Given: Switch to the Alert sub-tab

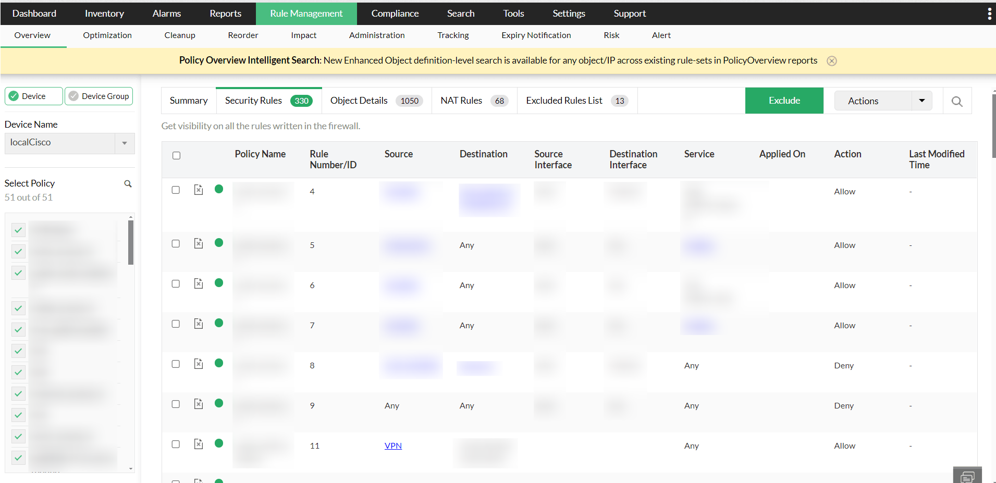Looking at the screenshot, I should 661,35.
